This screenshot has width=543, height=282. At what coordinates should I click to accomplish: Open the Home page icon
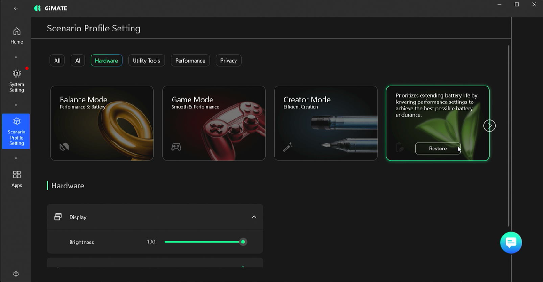16,32
